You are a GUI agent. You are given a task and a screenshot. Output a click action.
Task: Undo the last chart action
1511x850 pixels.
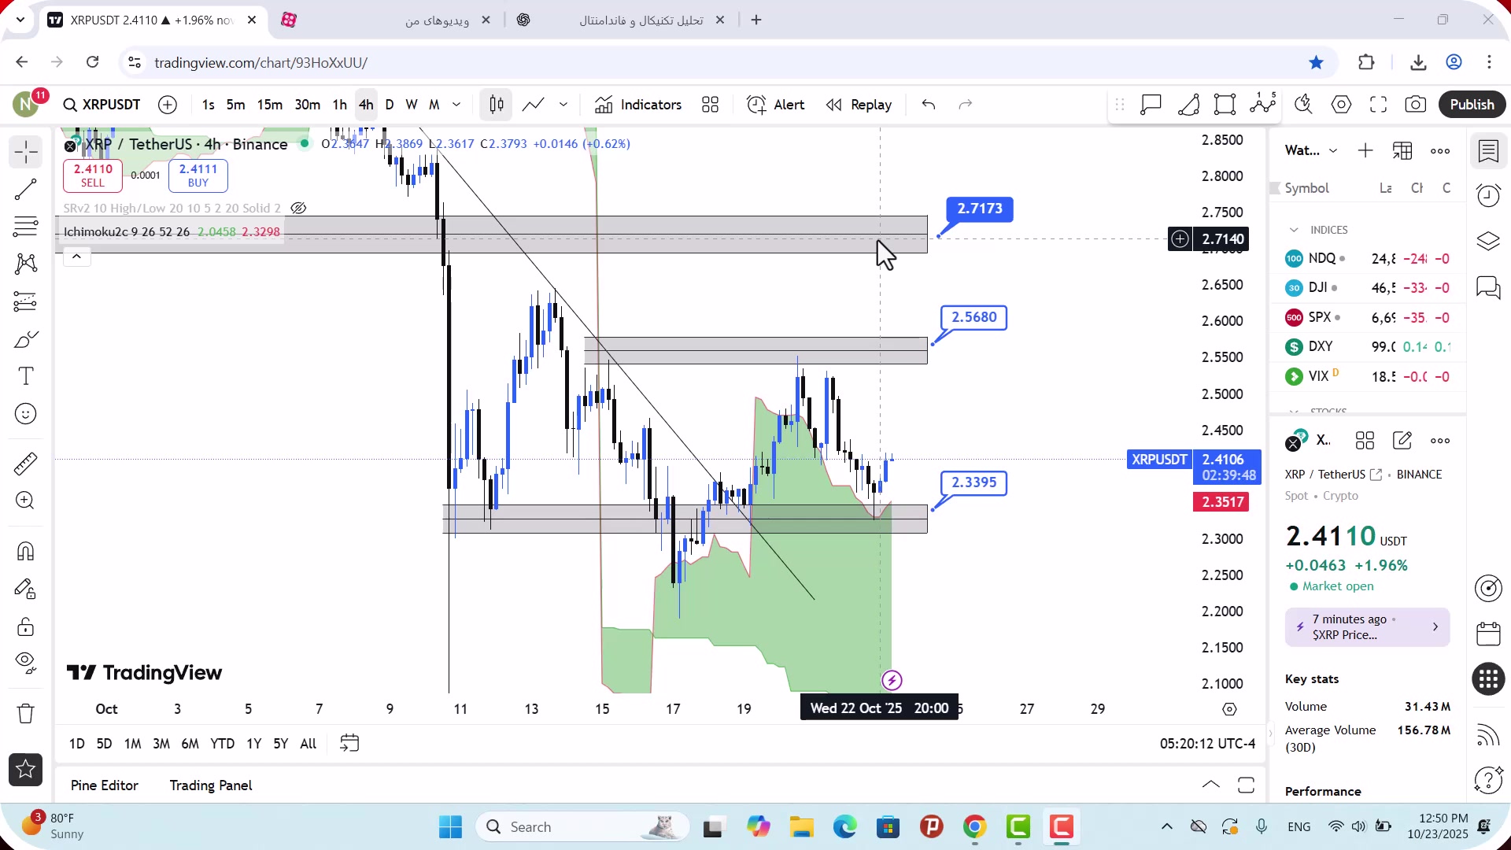(929, 105)
